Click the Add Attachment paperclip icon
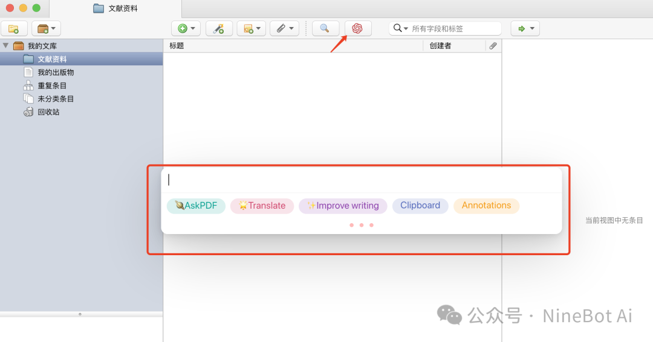The image size is (653, 342). tap(282, 29)
